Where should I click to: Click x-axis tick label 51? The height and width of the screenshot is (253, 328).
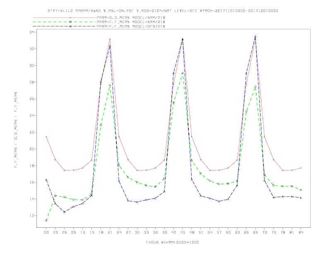201,232
